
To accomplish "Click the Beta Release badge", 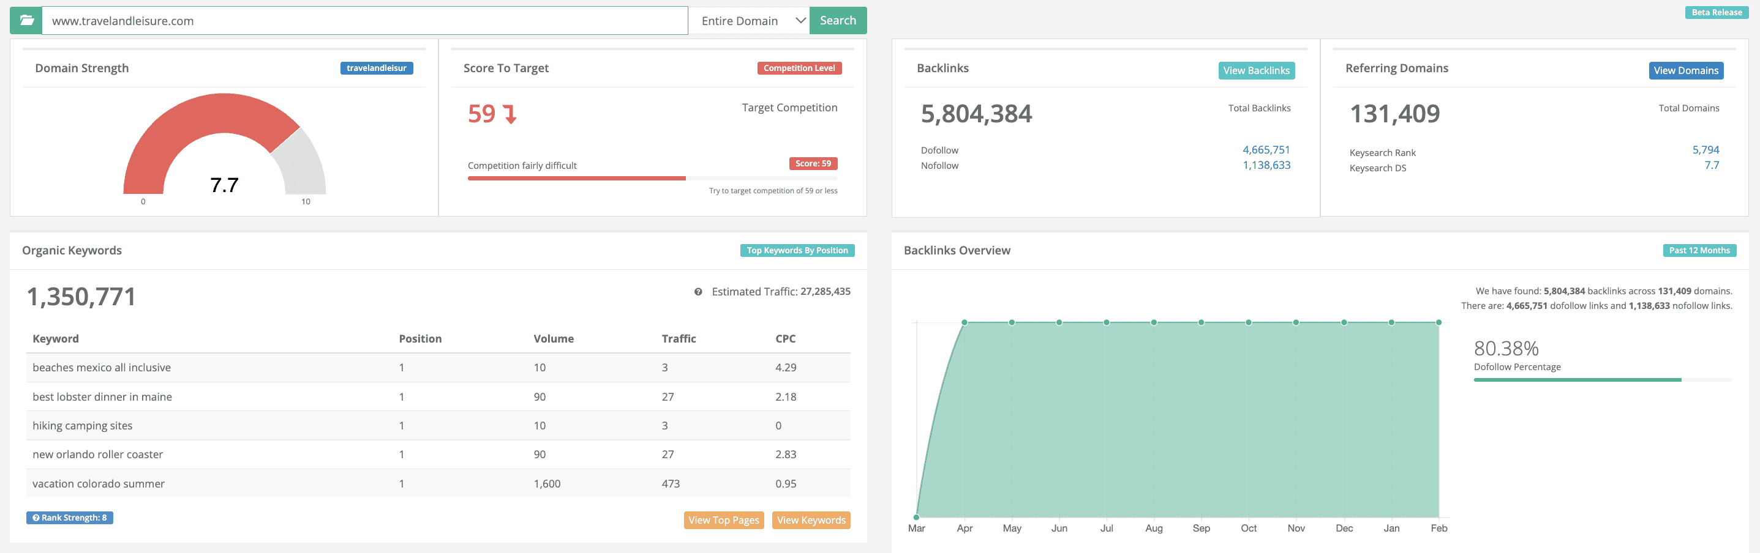I will tap(1717, 12).
